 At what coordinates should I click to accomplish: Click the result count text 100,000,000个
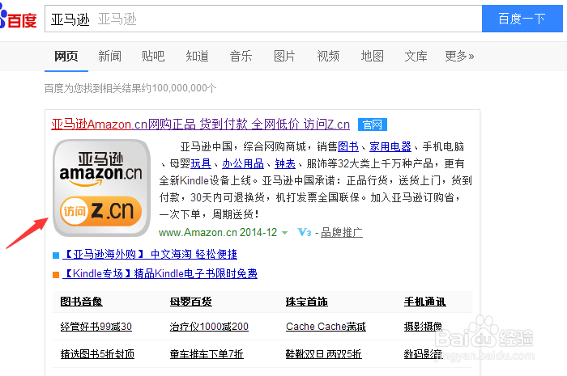pyautogui.click(x=184, y=88)
